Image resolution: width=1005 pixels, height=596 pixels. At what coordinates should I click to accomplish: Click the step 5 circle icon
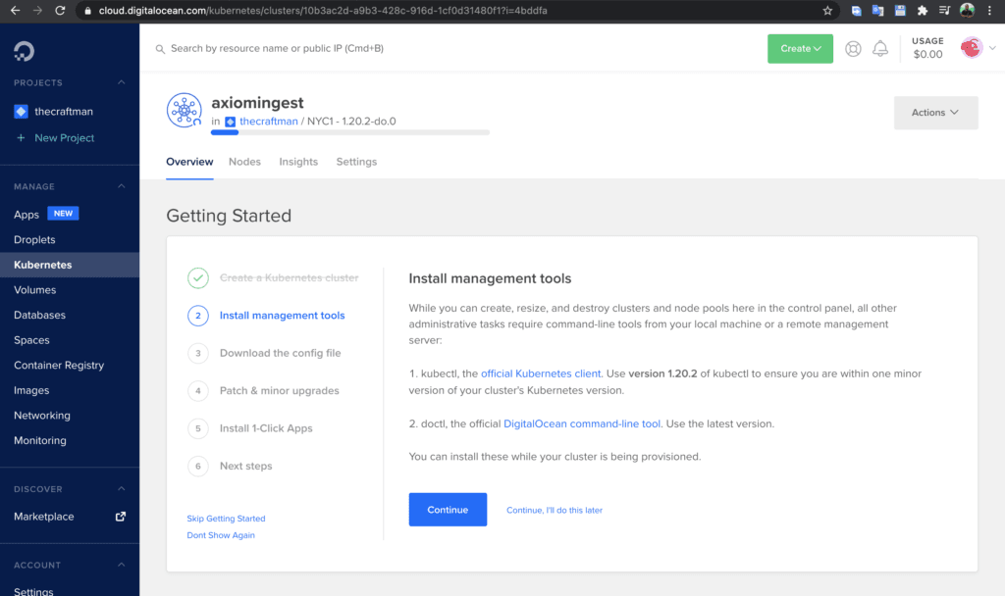198,428
